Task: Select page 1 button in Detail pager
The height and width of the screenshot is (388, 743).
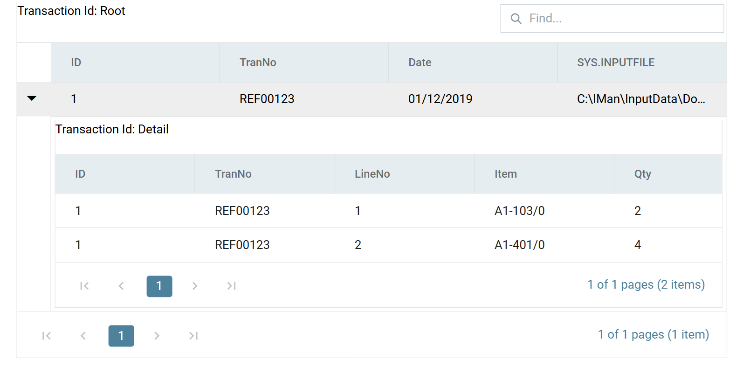Action: (159, 286)
